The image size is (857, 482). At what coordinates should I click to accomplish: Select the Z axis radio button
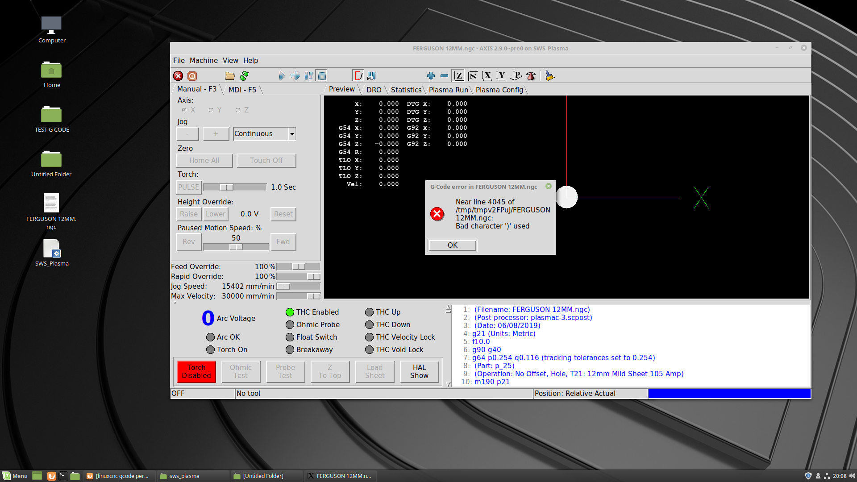(238, 110)
